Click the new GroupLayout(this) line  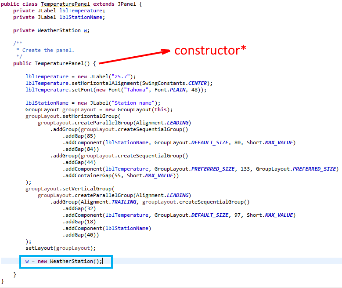(99, 109)
